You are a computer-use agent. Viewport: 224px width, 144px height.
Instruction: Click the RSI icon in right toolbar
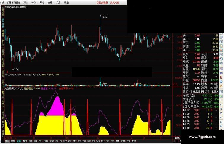[x=221, y=73]
